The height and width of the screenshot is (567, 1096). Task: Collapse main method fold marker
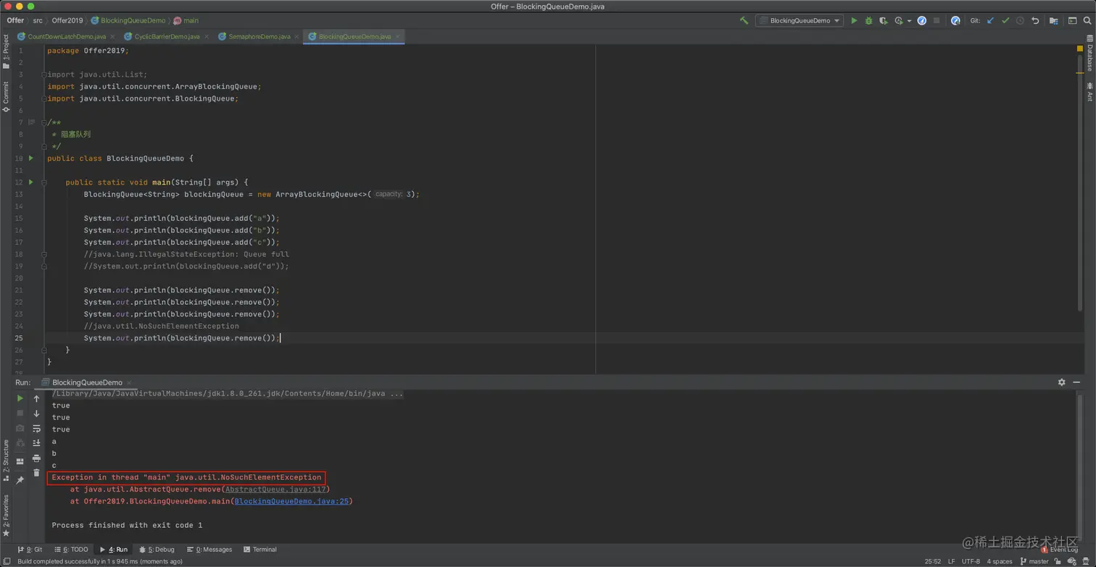click(x=44, y=182)
